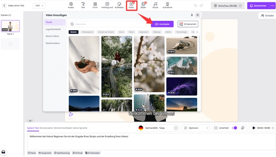Image resolution: width=276 pixels, height=157 pixels.
Task: Pin the Video hinzufügen panel
Action: [192, 15]
